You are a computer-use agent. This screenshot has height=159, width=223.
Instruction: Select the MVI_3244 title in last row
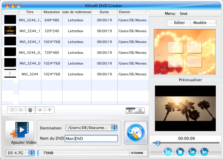coord(30,74)
